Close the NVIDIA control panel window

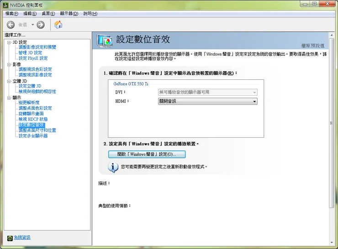point(327,4)
